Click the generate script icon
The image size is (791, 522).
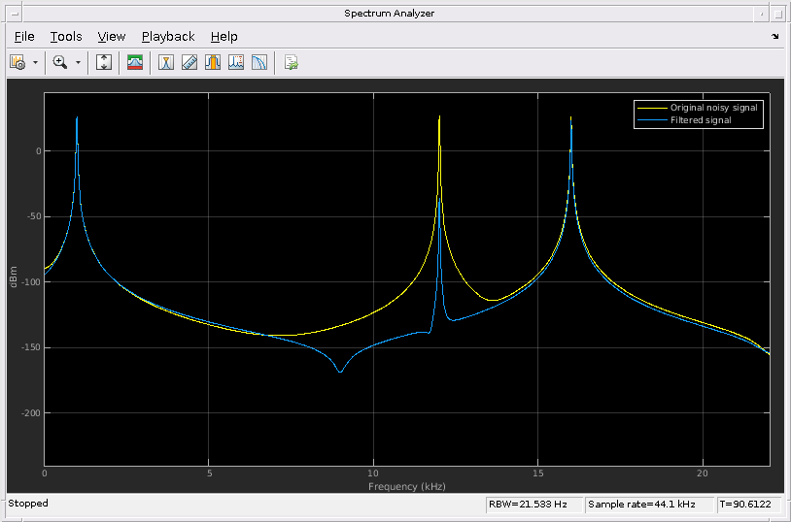click(291, 62)
